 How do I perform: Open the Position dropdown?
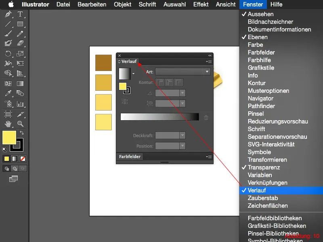click(182, 146)
